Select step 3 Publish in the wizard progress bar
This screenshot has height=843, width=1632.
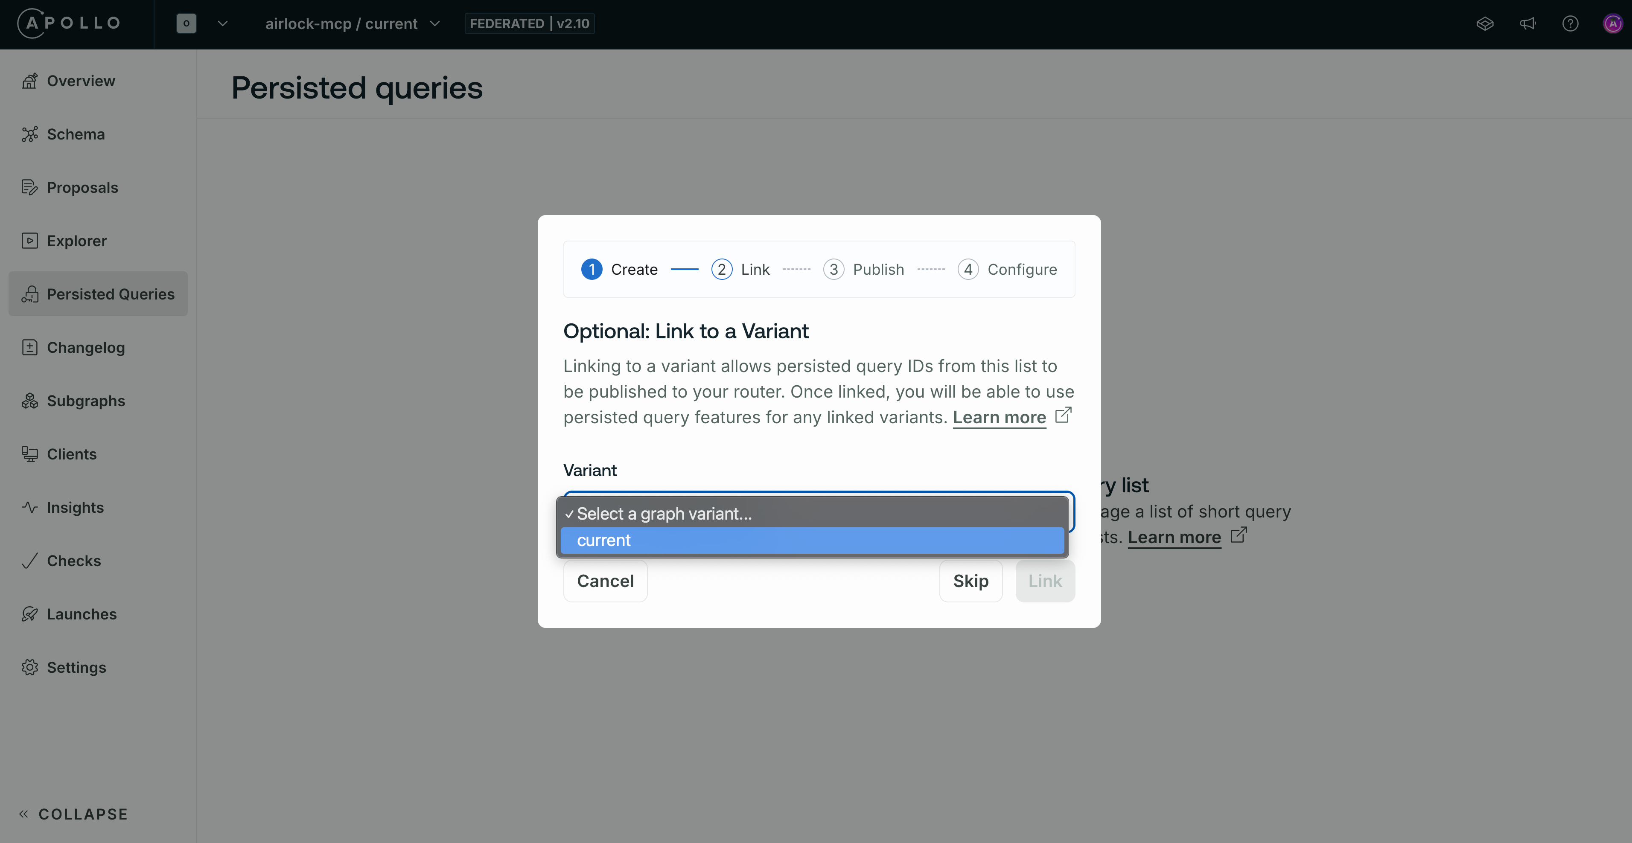[x=863, y=269]
